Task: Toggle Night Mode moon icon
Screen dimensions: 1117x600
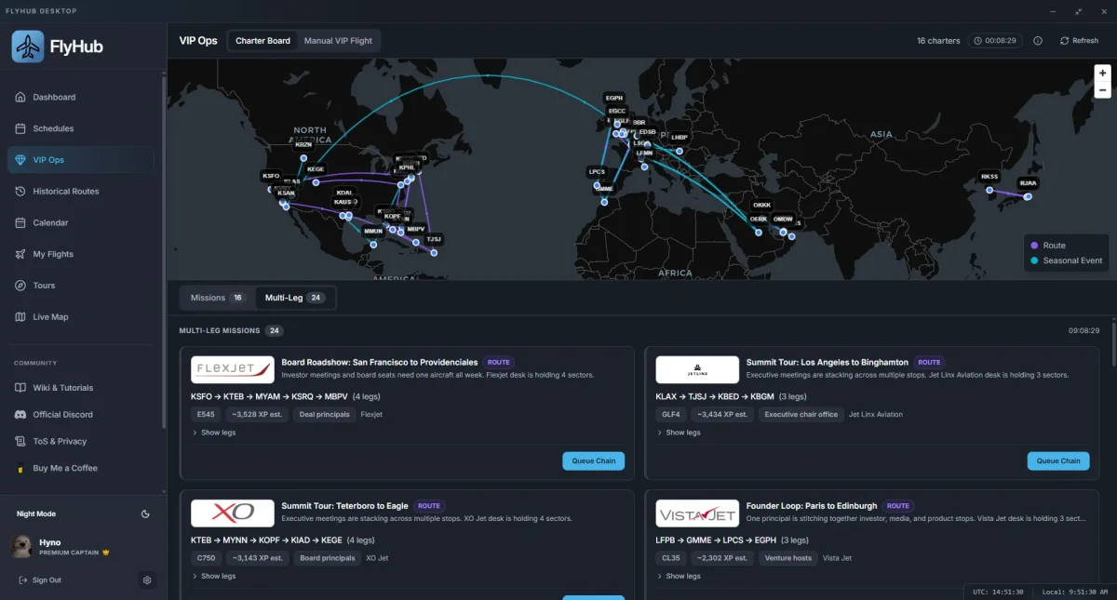Action: 145,513
